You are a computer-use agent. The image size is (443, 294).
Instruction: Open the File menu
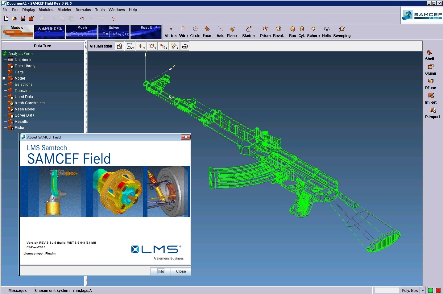pyautogui.click(x=6, y=10)
